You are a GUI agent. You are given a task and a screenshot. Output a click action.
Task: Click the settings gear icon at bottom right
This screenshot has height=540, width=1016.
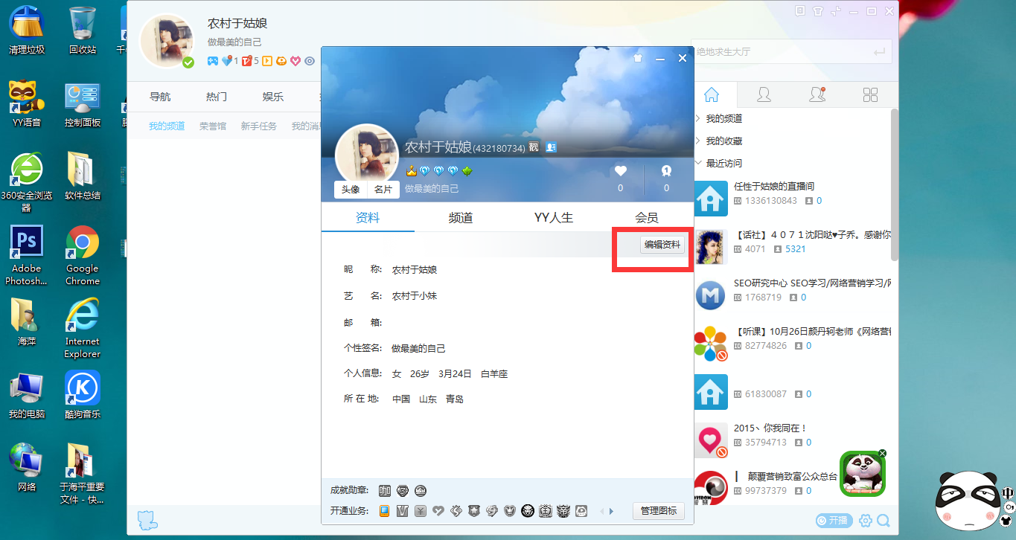coord(866,521)
